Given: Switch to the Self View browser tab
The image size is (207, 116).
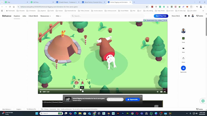Looking at the screenshot, I should [x=42, y=2].
